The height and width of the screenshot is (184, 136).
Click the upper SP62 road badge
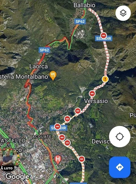click(x=80, y=21)
